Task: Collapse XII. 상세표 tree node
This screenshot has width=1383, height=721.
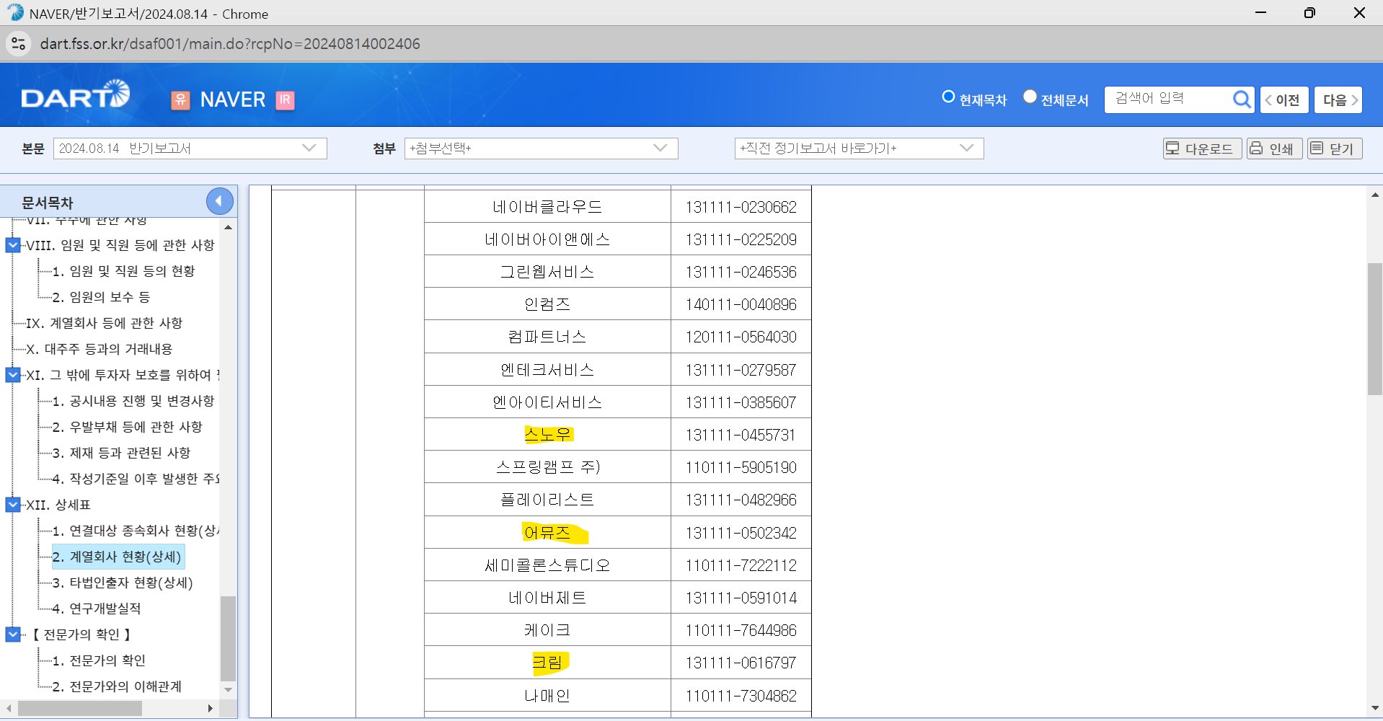Action: [x=13, y=505]
